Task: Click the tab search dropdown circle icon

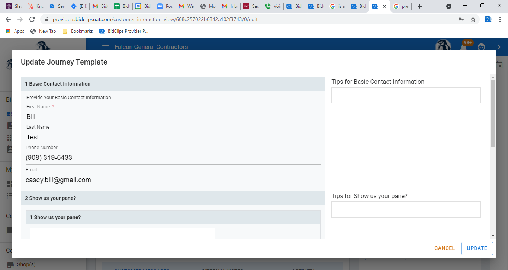Action: point(449,6)
